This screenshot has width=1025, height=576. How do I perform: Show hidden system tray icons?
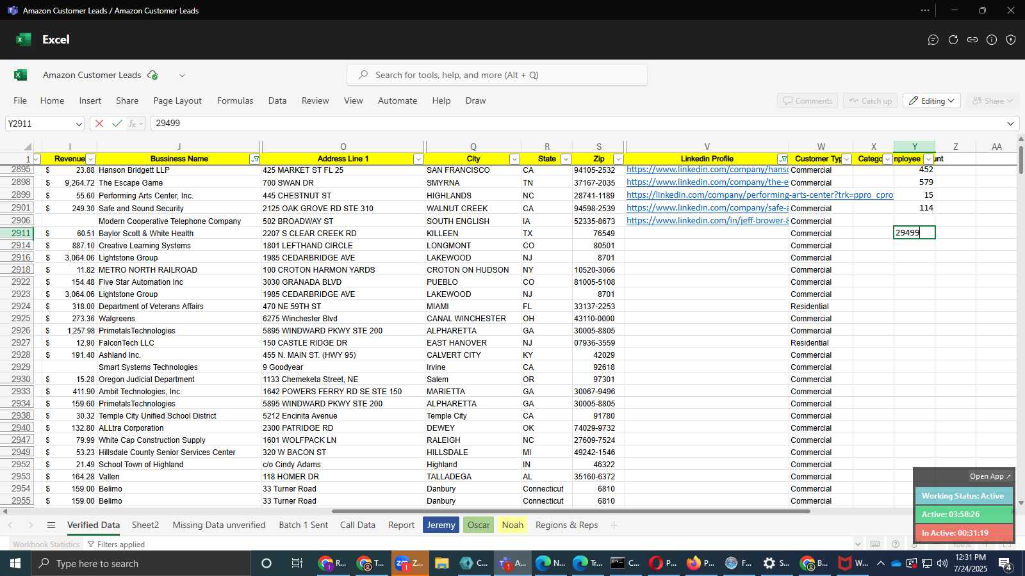tap(880, 563)
